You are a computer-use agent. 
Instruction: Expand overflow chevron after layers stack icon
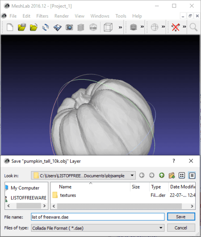pyautogui.click(x=142, y=27)
